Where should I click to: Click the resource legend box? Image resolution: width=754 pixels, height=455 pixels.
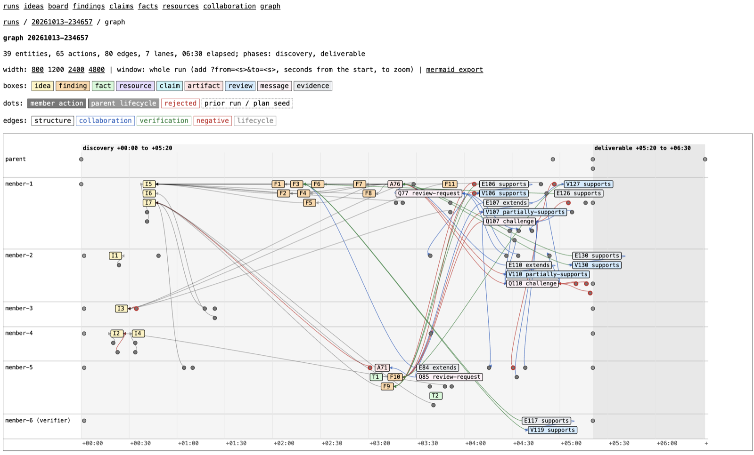pyautogui.click(x=135, y=86)
